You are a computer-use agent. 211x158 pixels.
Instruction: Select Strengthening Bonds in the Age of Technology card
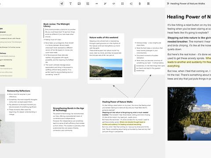[69, 120]
